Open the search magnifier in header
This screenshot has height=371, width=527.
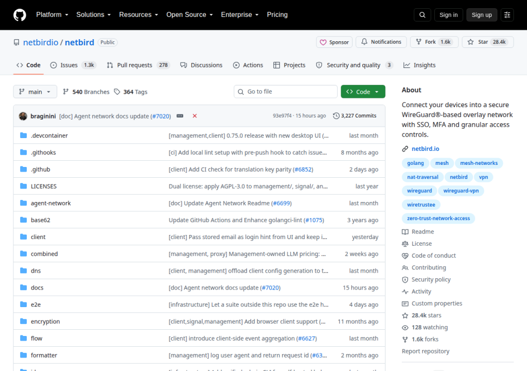coord(422,15)
